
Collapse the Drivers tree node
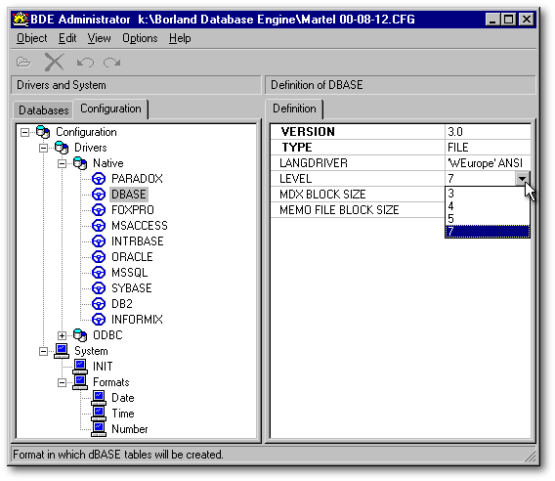click(x=43, y=148)
